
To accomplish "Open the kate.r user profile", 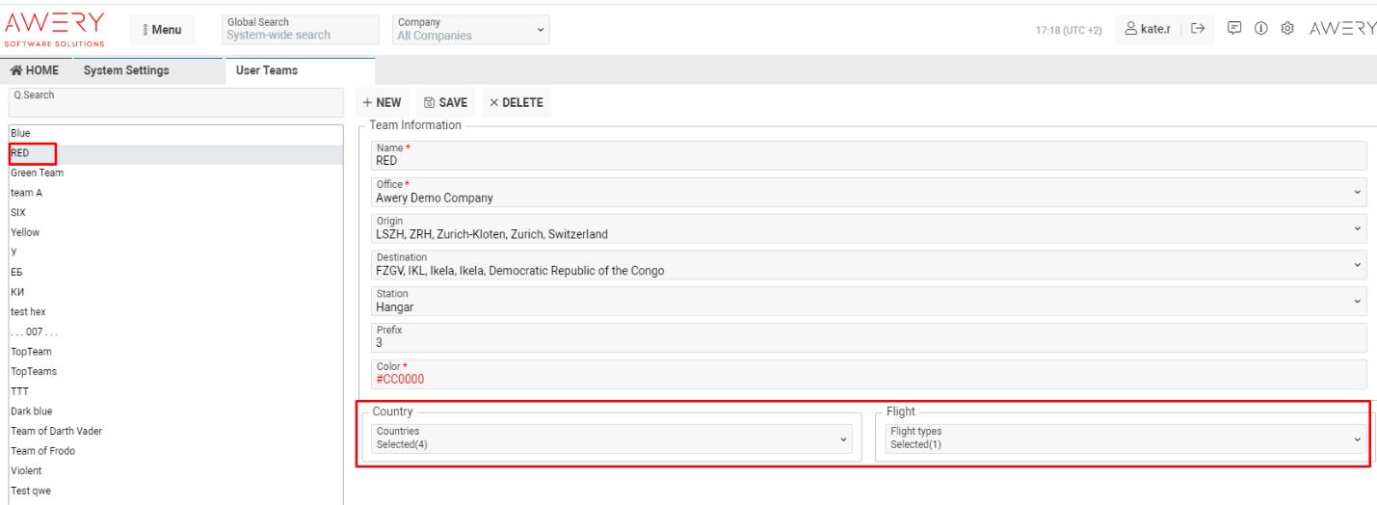I will point(1148,29).
